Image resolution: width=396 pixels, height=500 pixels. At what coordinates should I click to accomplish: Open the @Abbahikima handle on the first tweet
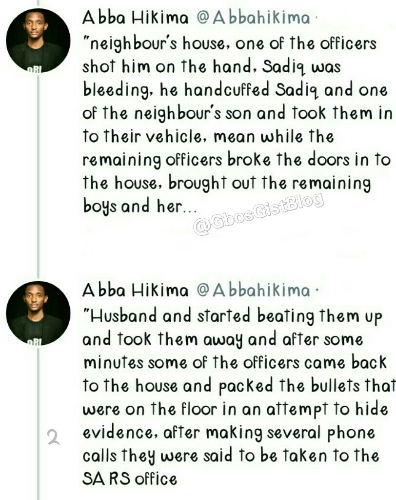click(253, 17)
